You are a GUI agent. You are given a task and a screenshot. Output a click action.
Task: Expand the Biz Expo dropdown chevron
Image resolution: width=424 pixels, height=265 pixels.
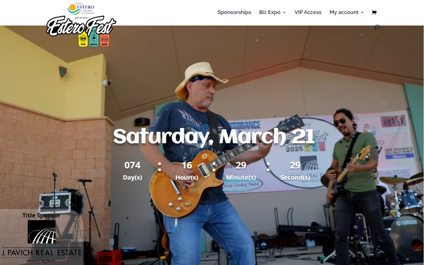pos(284,13)
